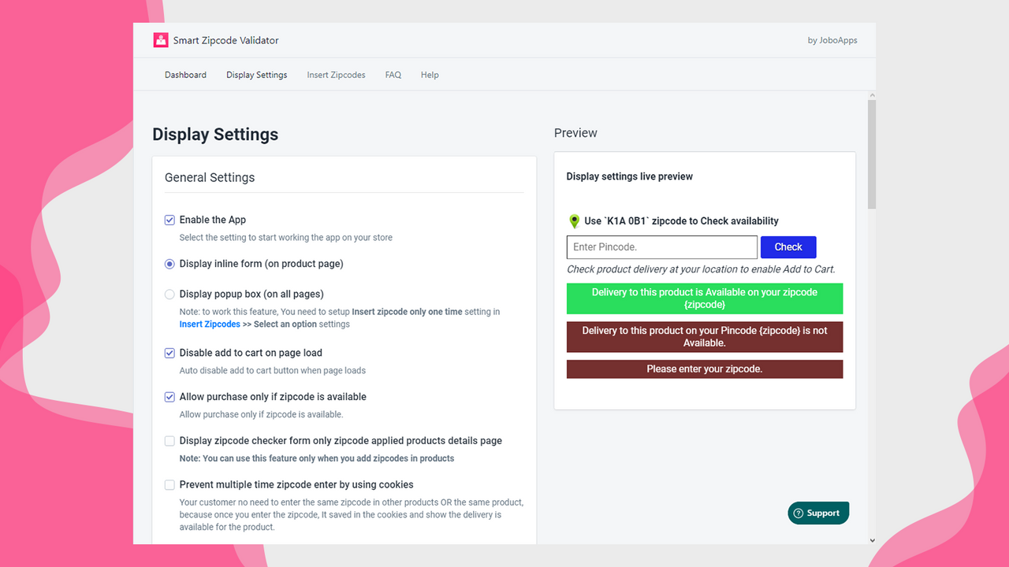Click the scrollbar down arrow
Viewport: 1009px width, 567px height.
click(871, 540)
